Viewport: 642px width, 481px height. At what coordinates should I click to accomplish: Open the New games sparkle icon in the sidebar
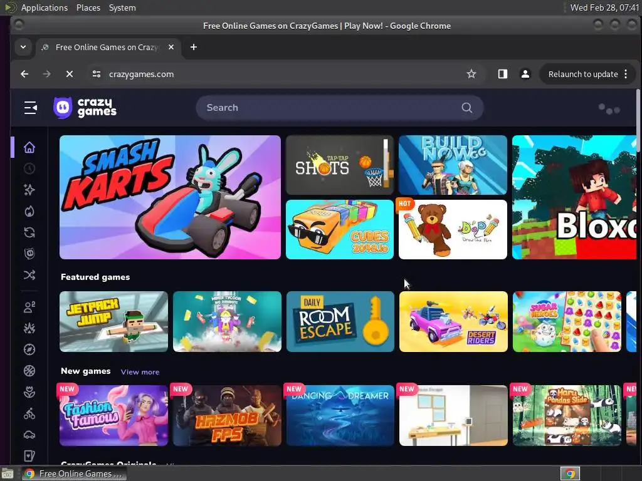[29, 190]
